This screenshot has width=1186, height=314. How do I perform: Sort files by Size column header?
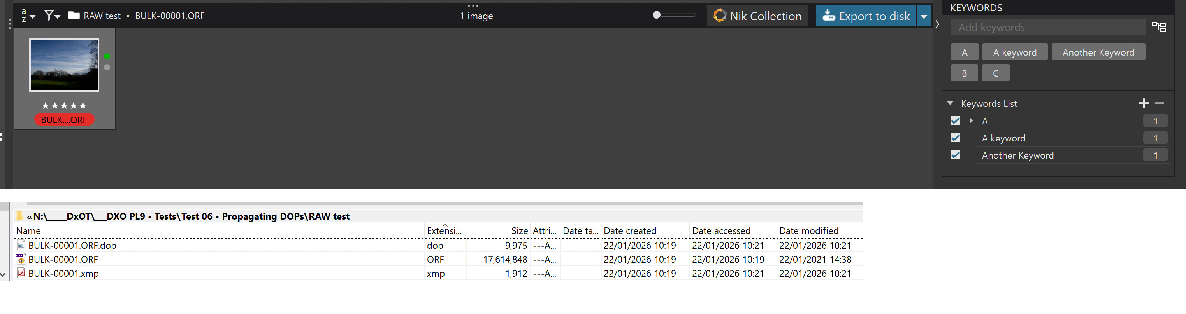[x=519, y=231]
